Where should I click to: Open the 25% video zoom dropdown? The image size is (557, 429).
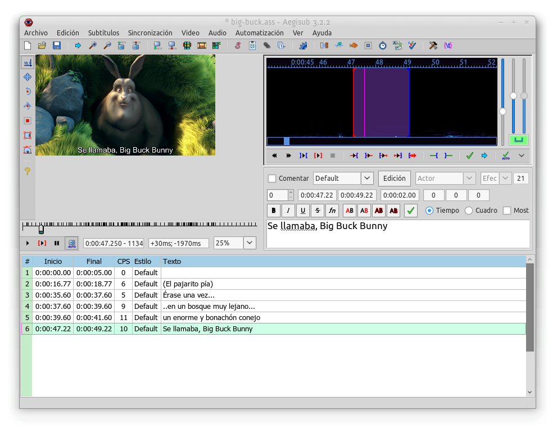pyautogui.click(x=250, y=243)
